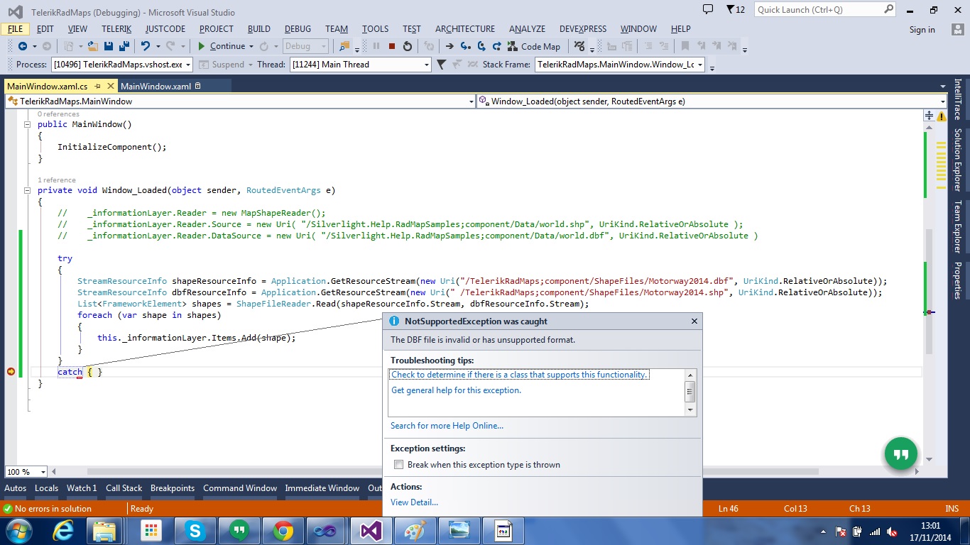This screenshot has width=970, height=545.
Task: Click the Navigate Backward arrow icon
Action: click(23, 46)
